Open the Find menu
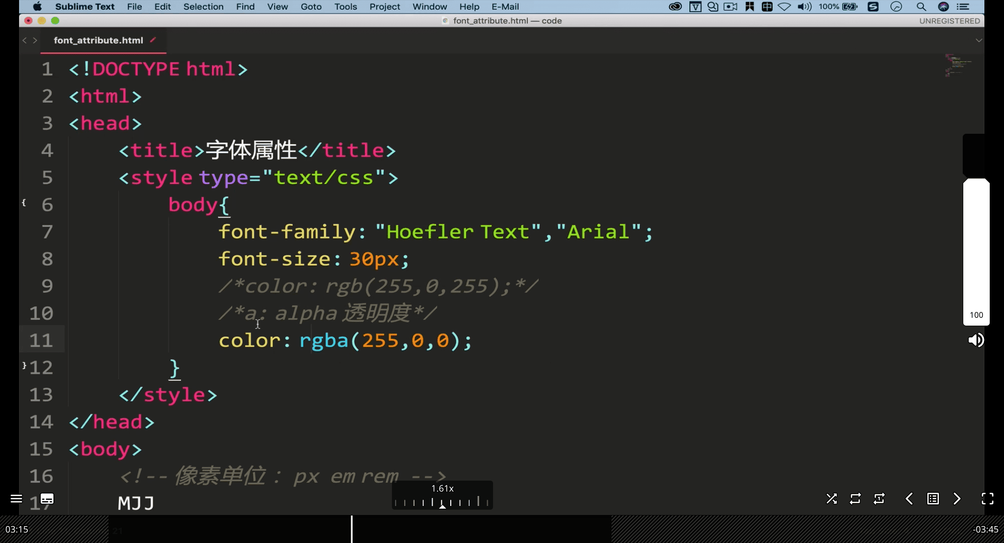 pyautogui.click(x=245, y=7)
